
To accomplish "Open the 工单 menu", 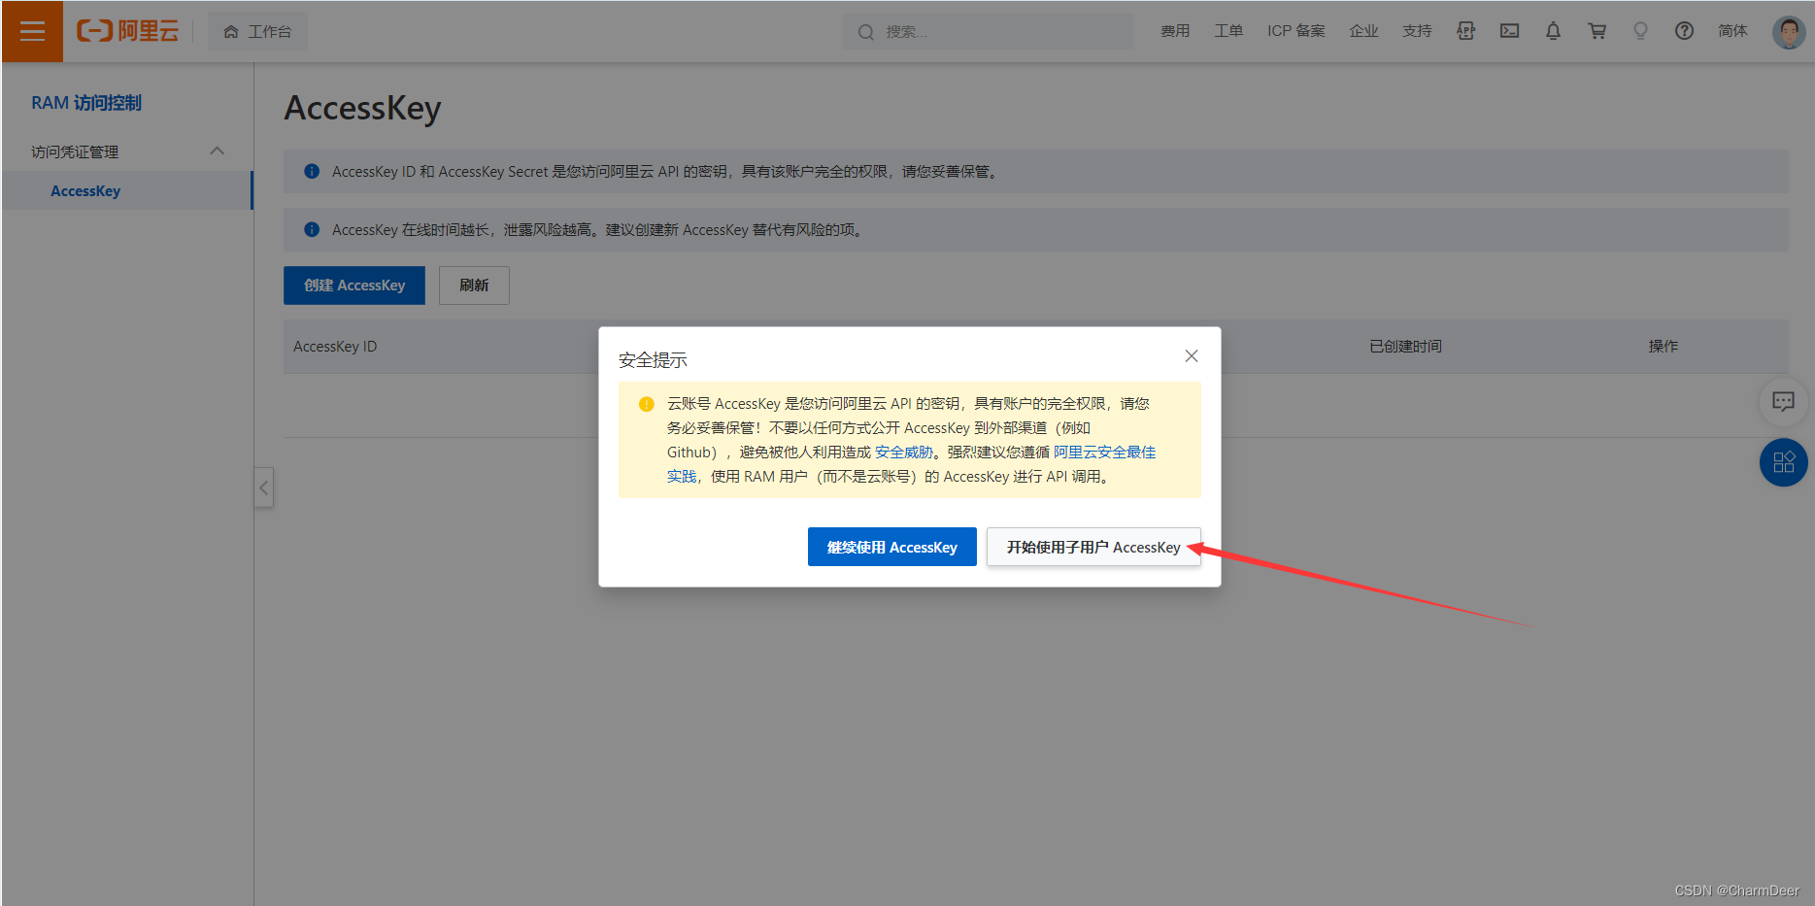I will (1228, 31).
